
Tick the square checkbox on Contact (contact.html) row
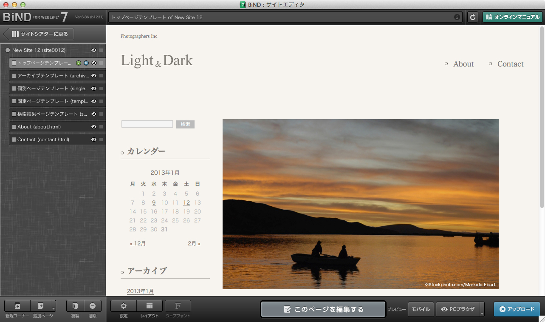pos(101,140)
